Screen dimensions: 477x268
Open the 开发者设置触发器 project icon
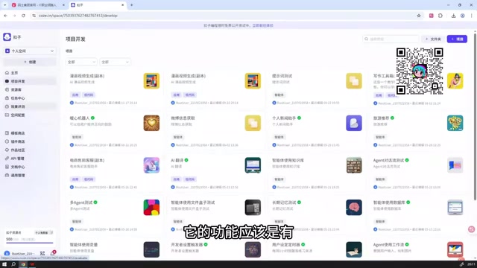pos(253,249)
